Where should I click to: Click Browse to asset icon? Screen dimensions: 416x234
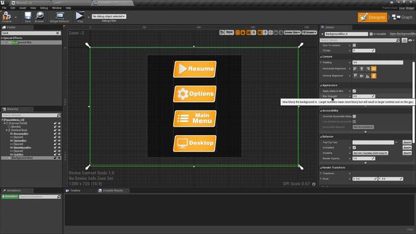click(x=40, y=16)
